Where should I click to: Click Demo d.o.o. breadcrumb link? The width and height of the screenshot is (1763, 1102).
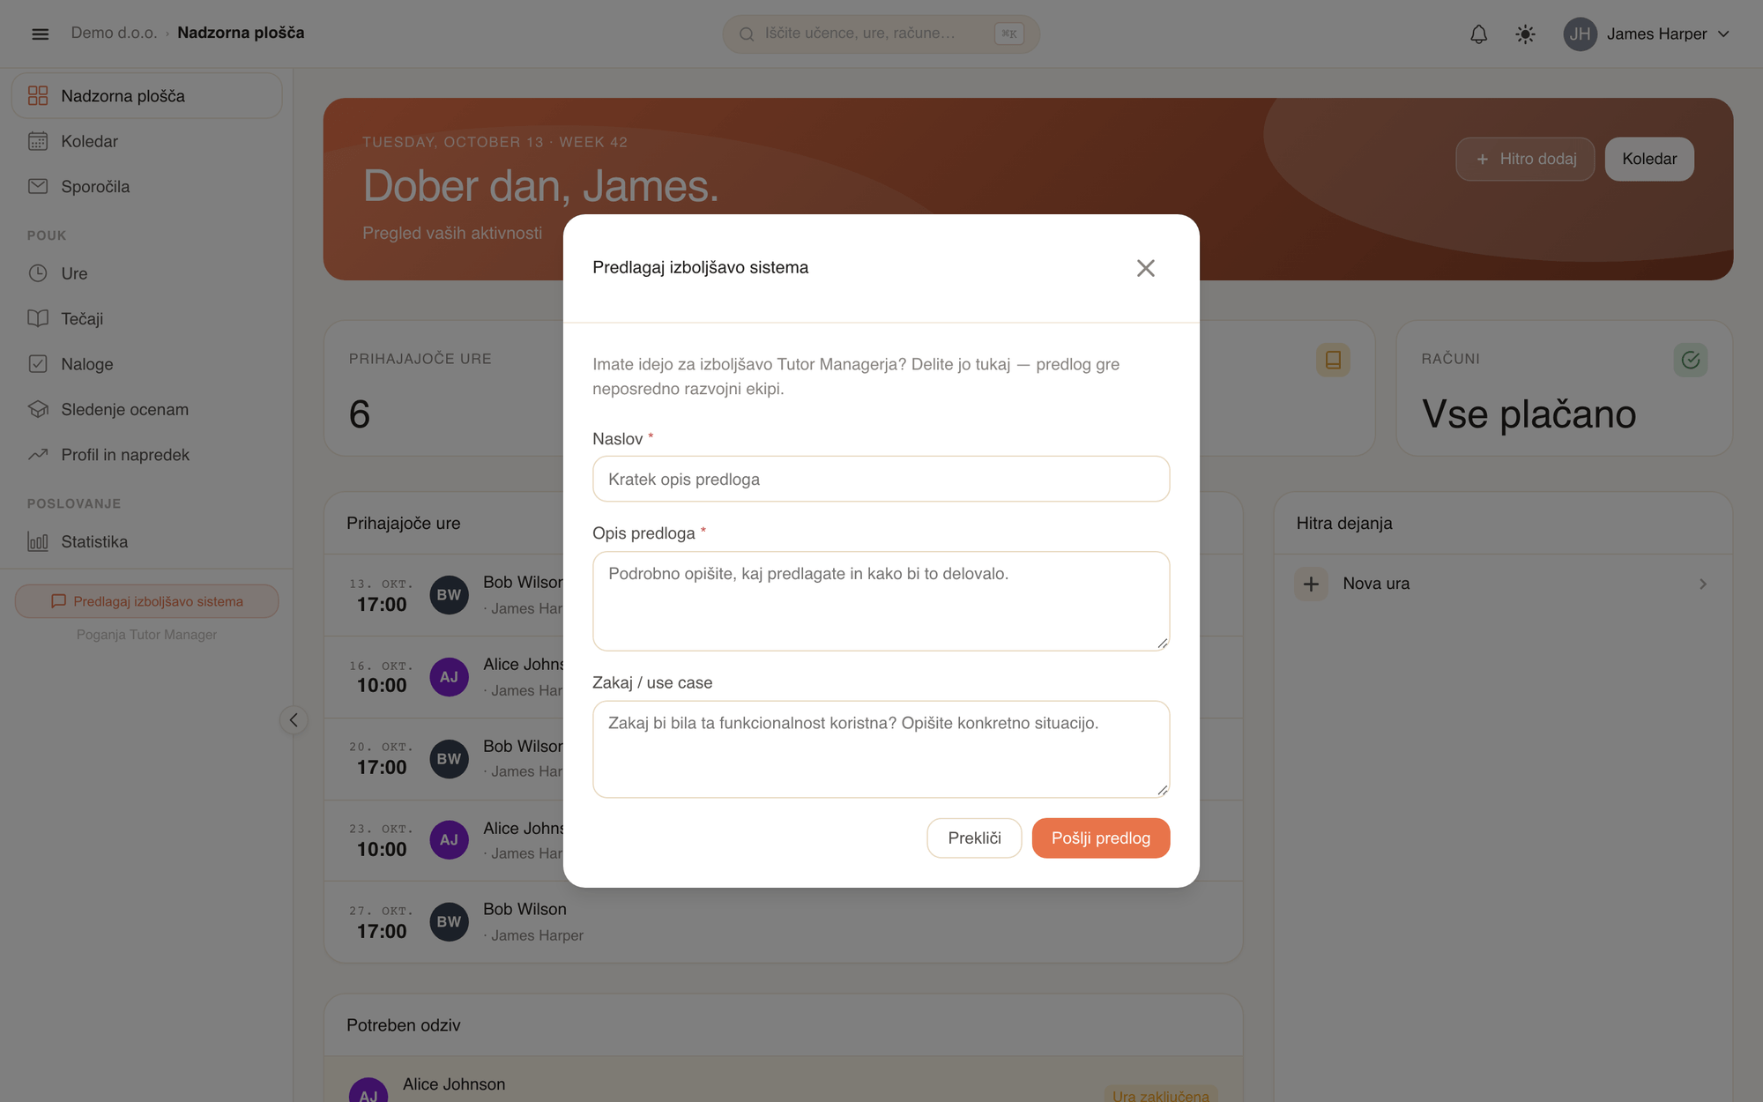(114, 33)
